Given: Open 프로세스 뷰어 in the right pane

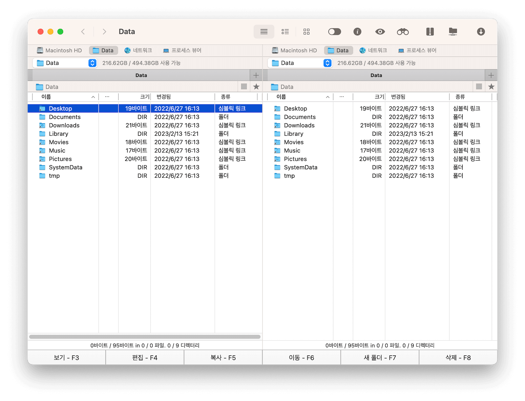Looking at the screenshot, I should [417, 50].
